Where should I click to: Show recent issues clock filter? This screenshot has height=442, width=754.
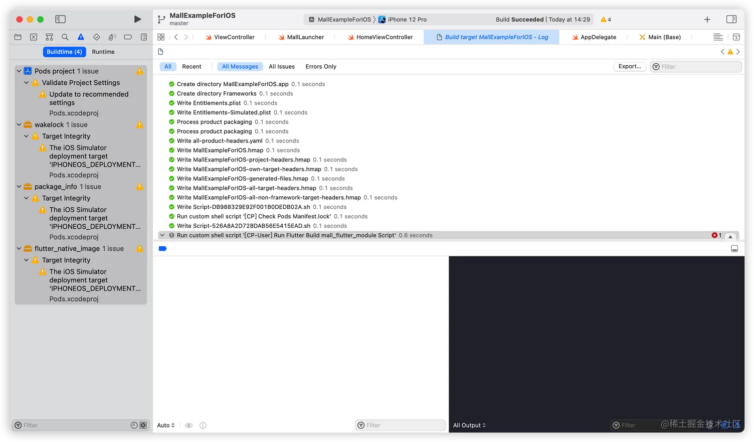[x=134, y=425]
